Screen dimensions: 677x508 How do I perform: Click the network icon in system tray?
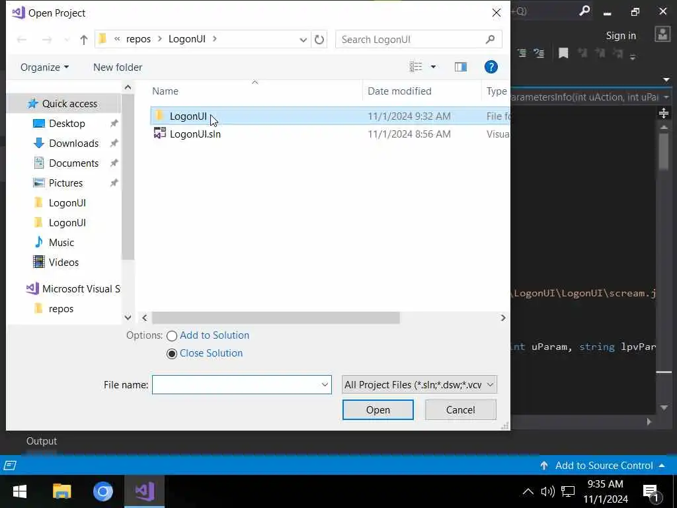click(x=568, y=491)
